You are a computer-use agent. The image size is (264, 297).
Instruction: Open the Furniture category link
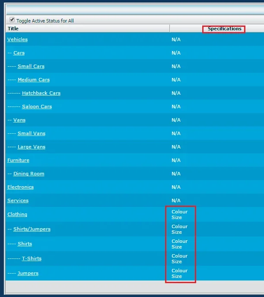click(x=18, y=160)
